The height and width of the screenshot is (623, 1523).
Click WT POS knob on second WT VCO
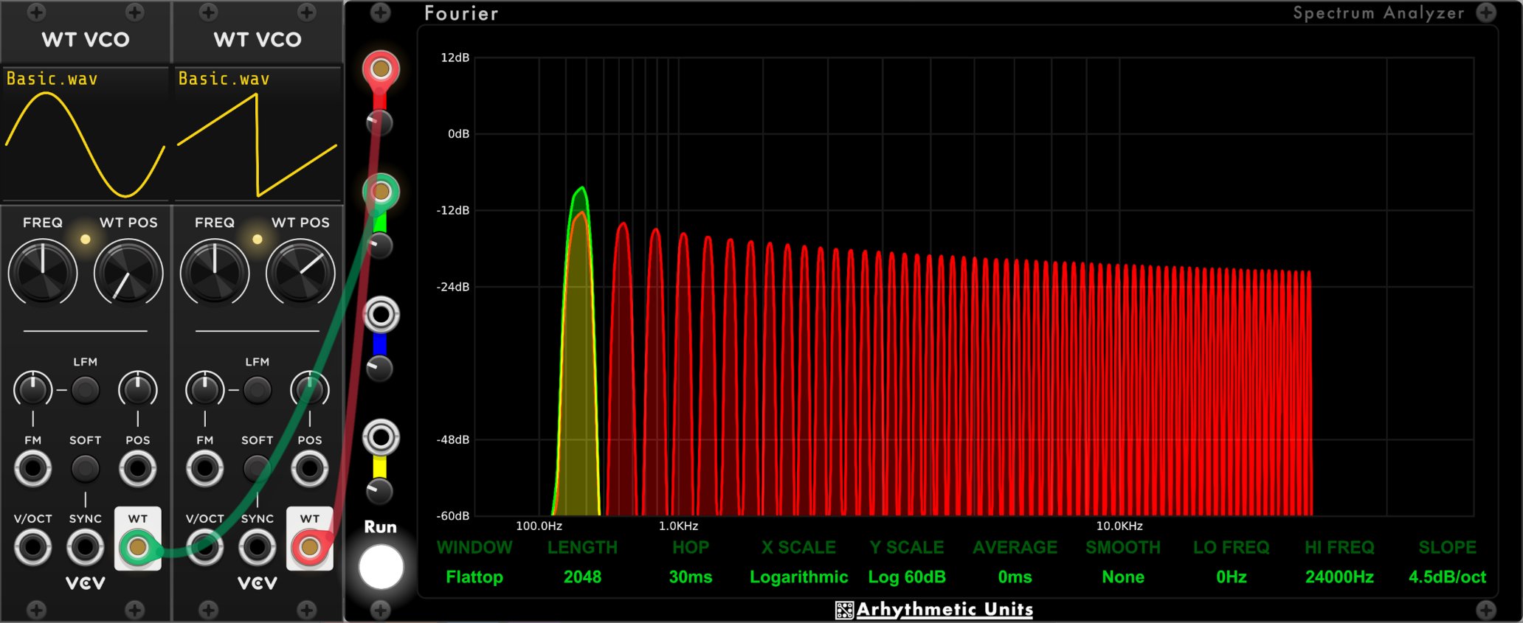tap(300, 273)
